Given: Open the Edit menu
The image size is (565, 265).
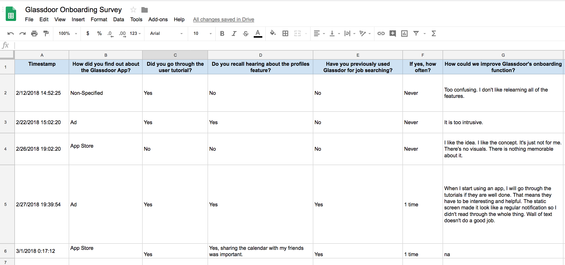Looking at the screenshot, I should [44, 19].
